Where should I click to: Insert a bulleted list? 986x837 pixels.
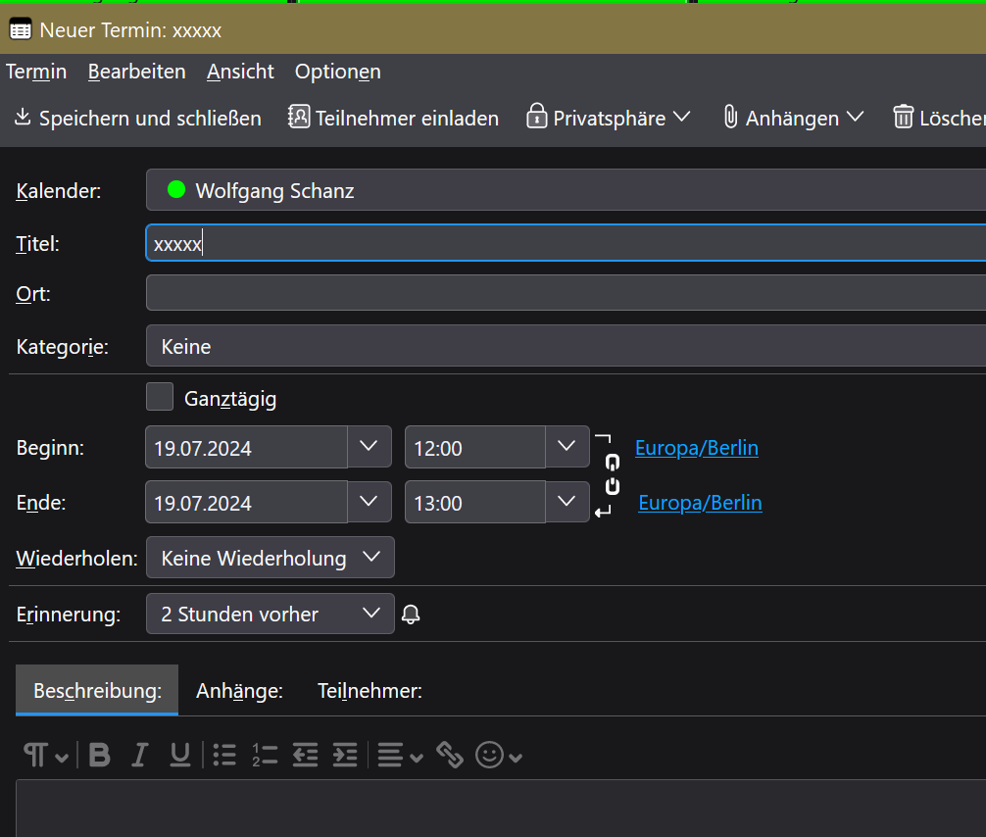tap(224, 754)
